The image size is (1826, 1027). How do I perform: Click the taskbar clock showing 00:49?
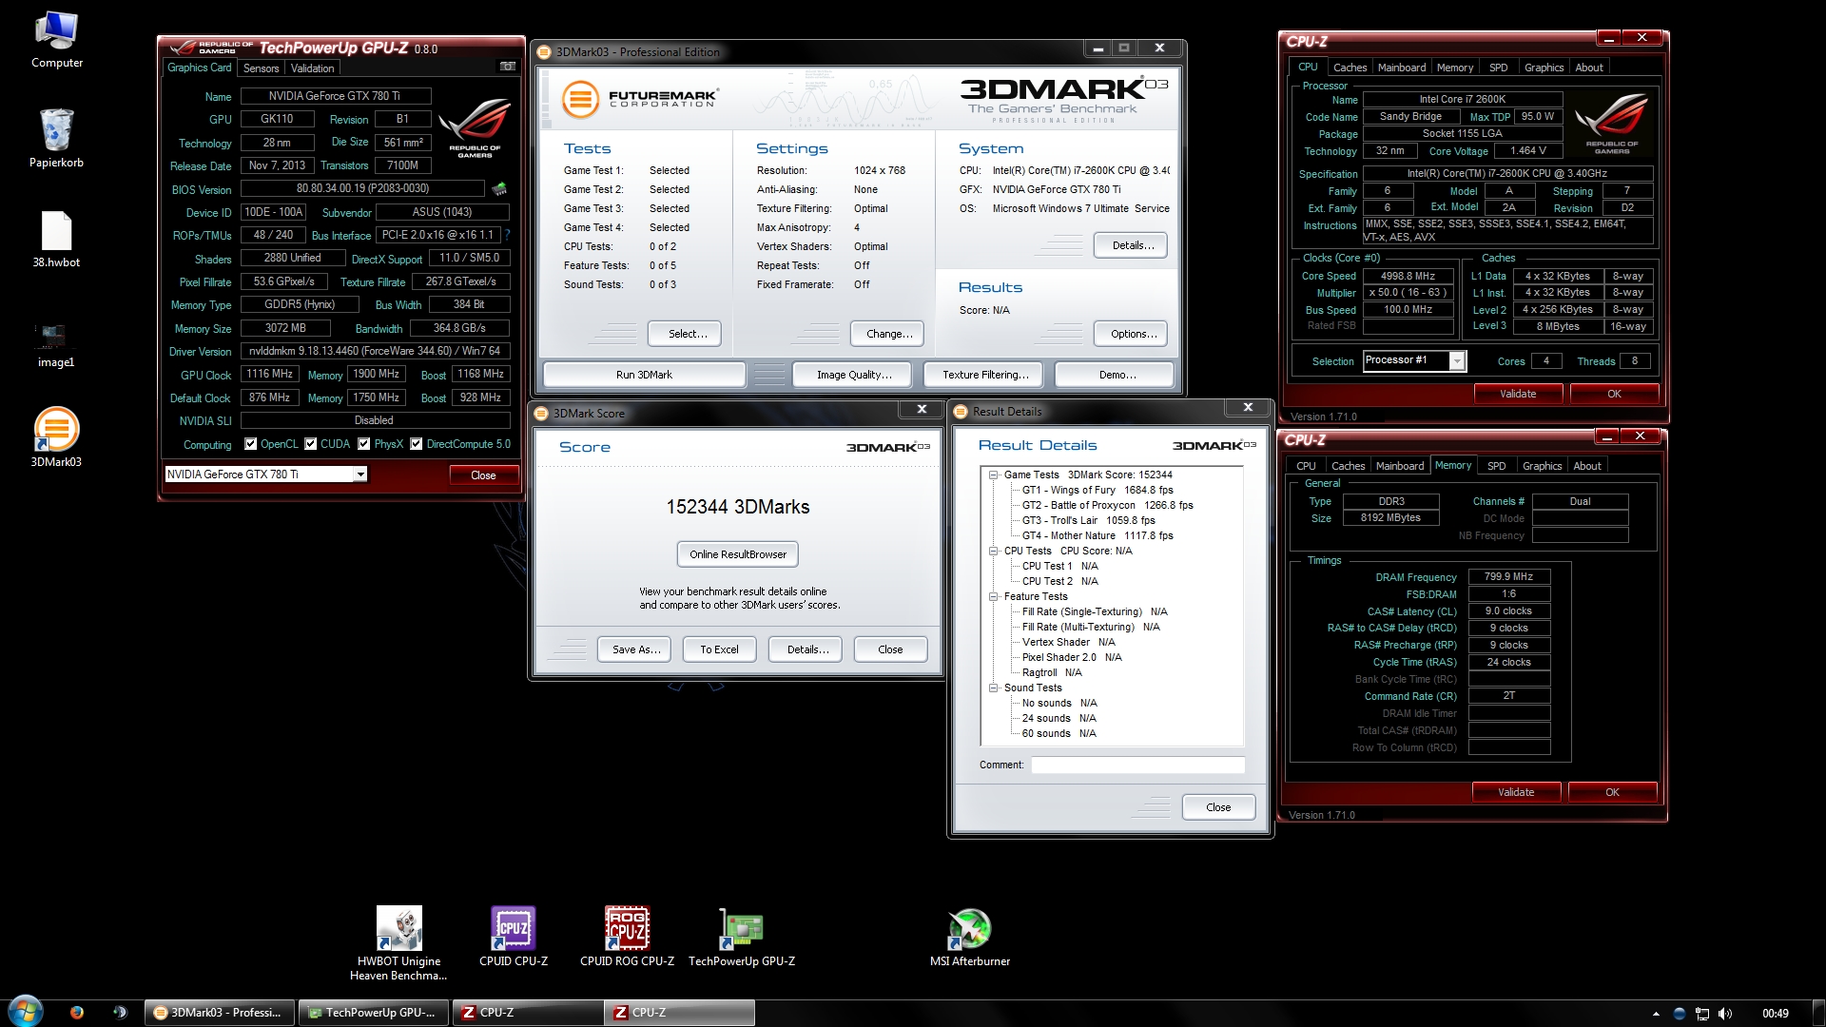1775,1014
